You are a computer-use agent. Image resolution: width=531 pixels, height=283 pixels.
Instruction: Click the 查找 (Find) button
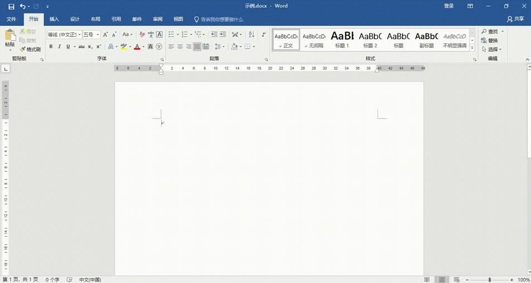(489, 31)
